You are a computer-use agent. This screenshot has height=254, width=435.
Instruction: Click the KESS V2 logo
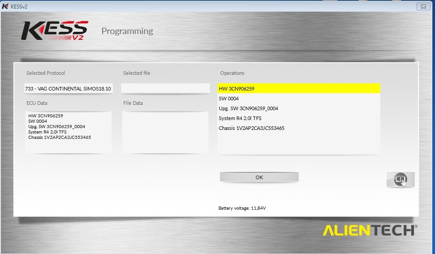point(55,30)
